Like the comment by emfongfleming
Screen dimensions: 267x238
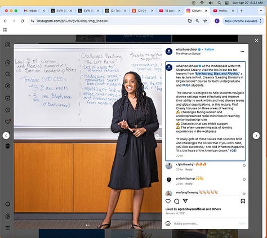(244, 194)
